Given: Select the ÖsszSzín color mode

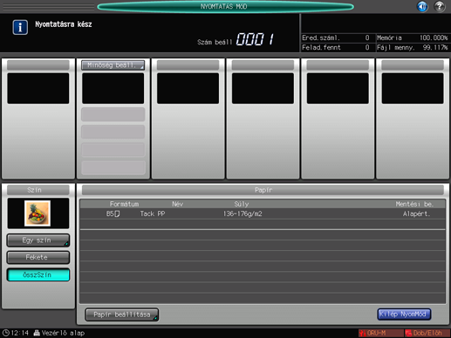Looking at the screenshot, I should [x=38, y=274].
